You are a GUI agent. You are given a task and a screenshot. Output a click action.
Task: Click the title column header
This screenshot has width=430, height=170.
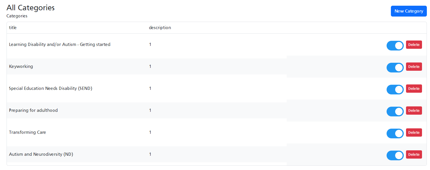13,28
